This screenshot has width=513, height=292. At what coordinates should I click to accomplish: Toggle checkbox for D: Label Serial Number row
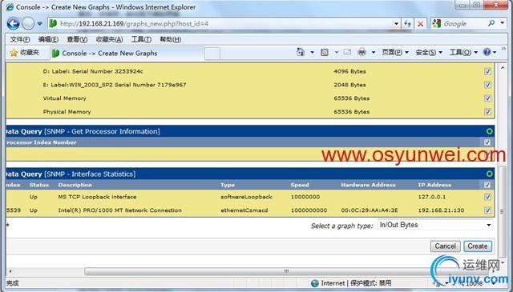tap(487, 71)
